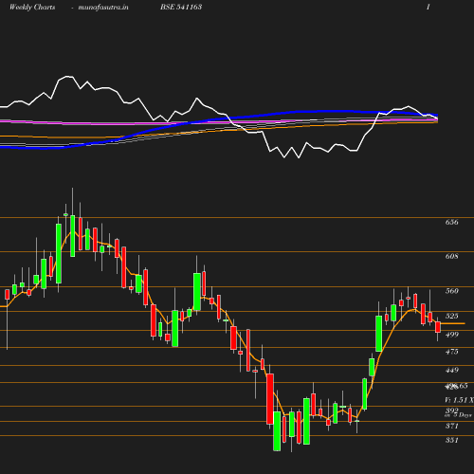Click the 560 price level label

[x=451, y=291]
